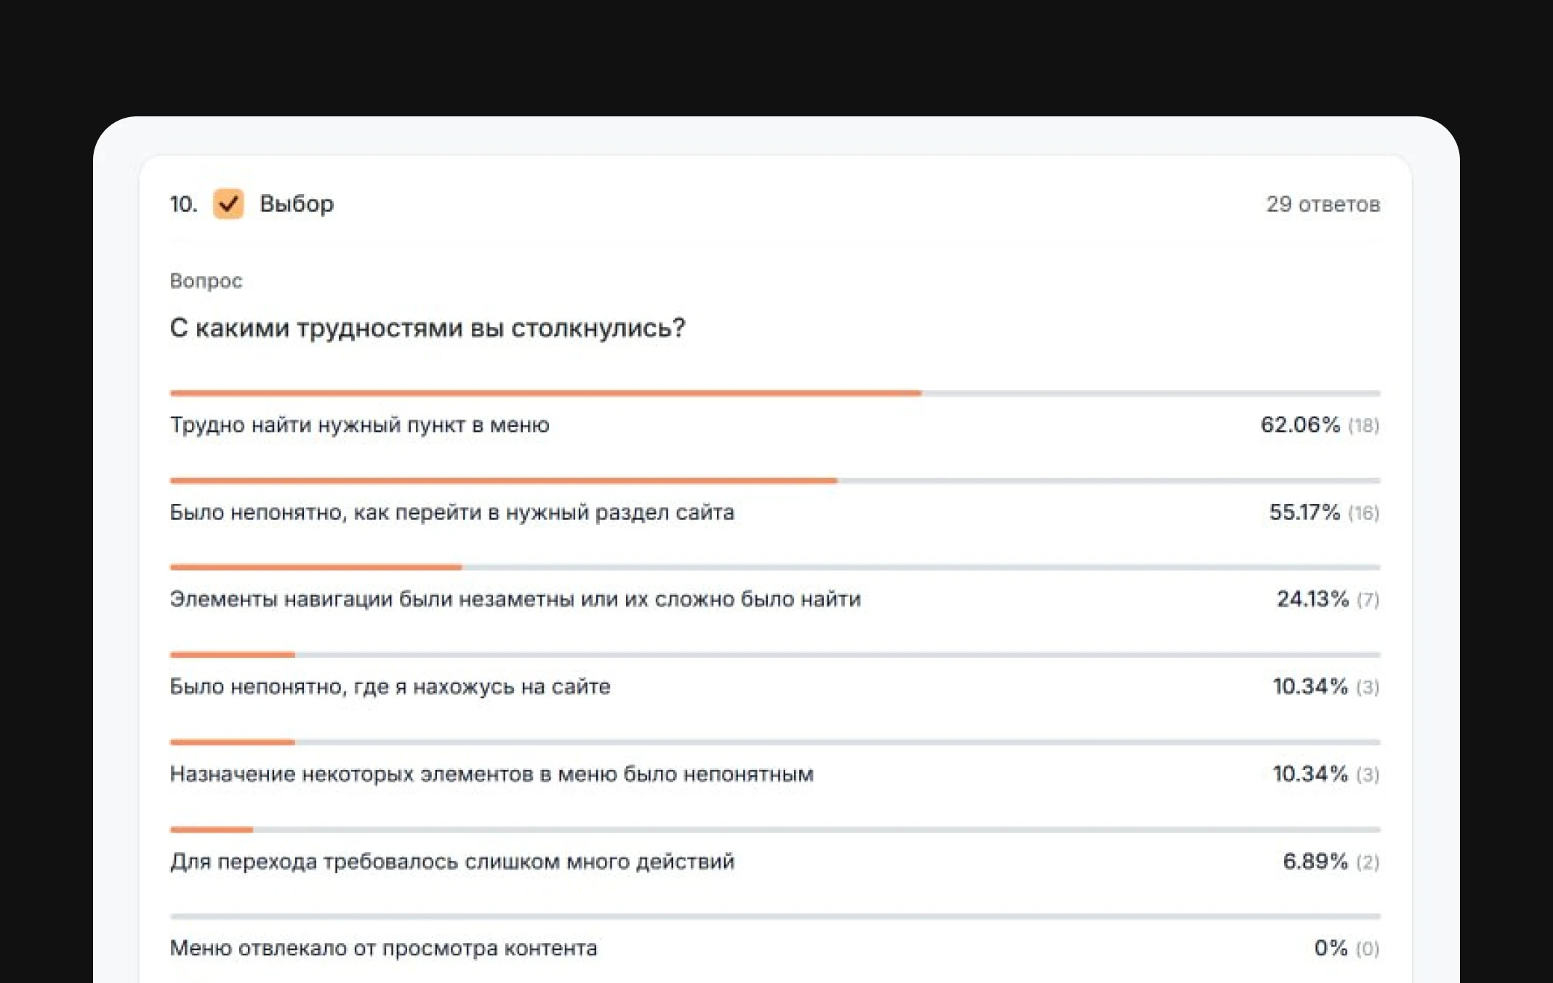The width and height of the screenshot is (1553, 983).
Task: Click the orange checkmark question-type icon
Action: (228, 204)
